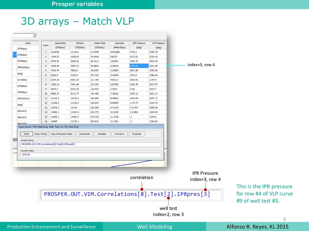309x231 pixels.
Task: Select liquid rate cell 13409.1
Action: pos(60,112)
